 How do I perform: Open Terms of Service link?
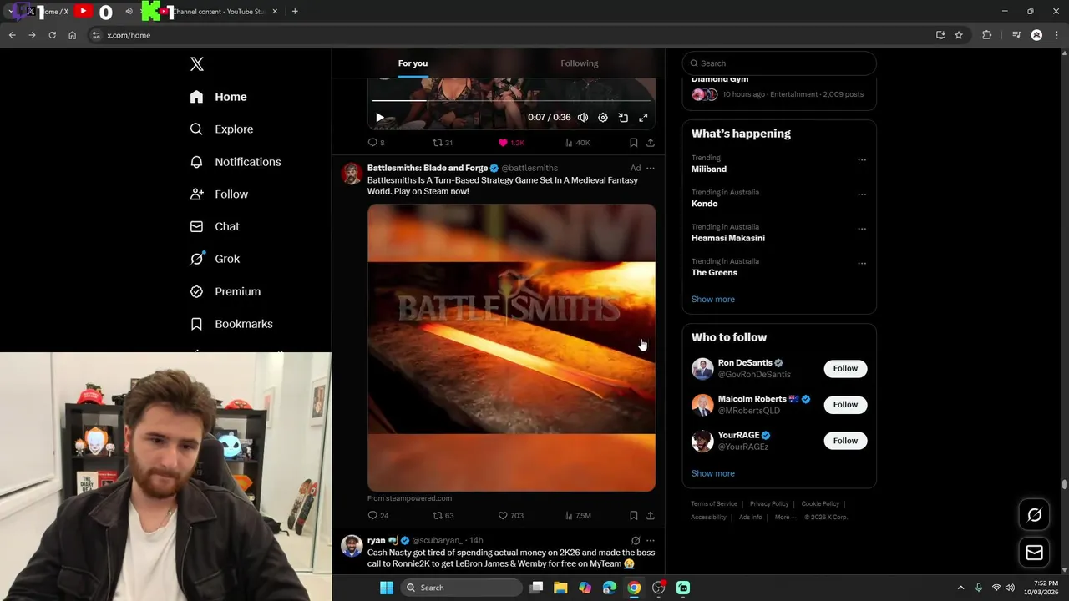click(714, 504)
